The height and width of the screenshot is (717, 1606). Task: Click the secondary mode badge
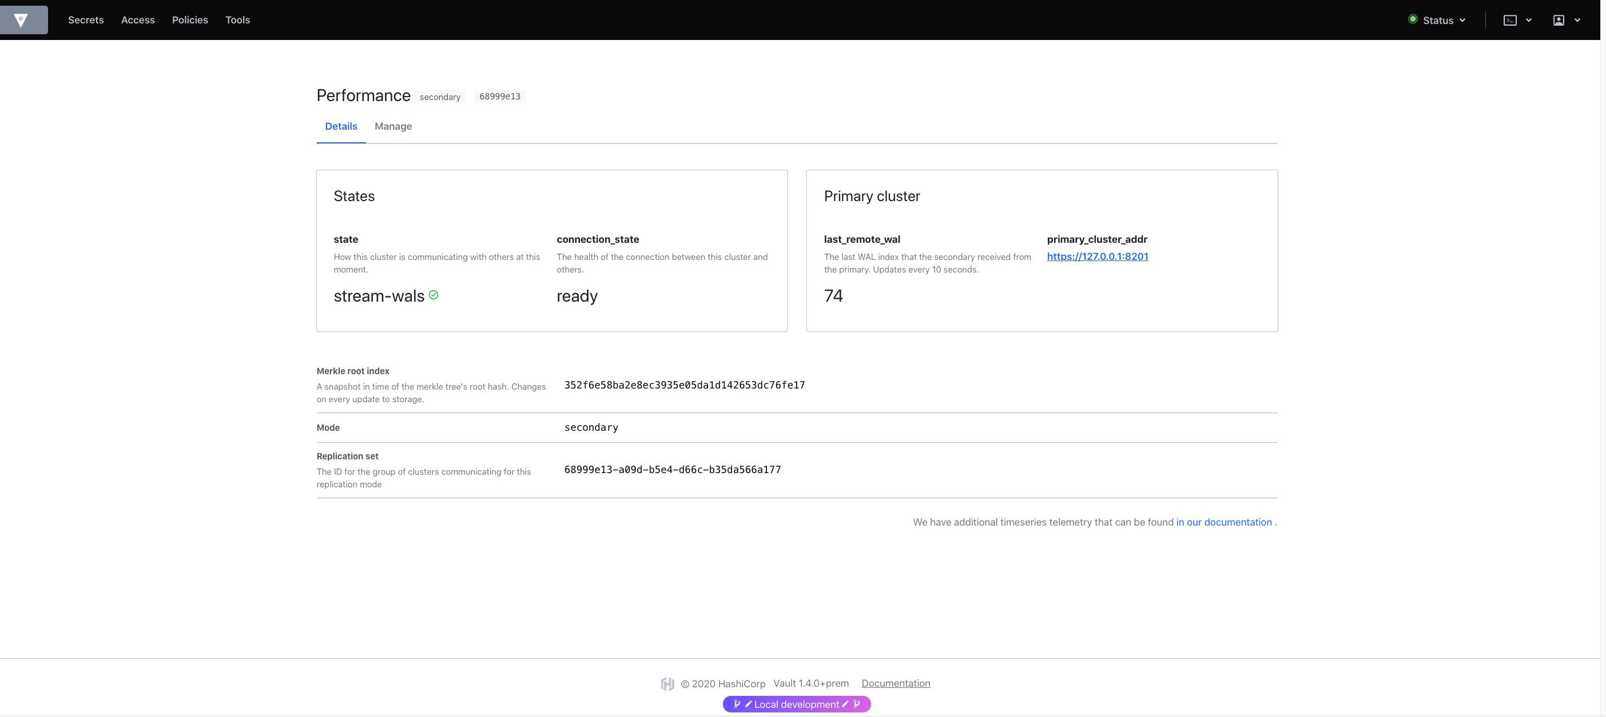coord(440,97)
